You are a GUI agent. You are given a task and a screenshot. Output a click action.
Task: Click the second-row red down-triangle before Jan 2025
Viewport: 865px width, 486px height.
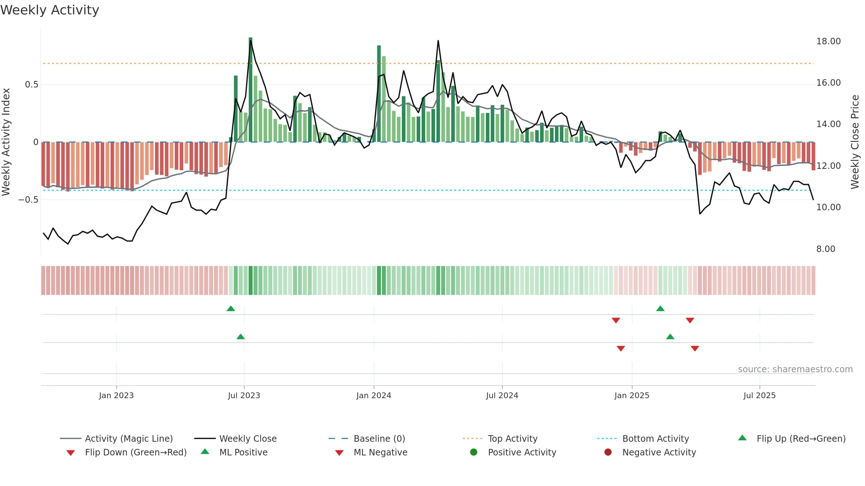point(621,348)
